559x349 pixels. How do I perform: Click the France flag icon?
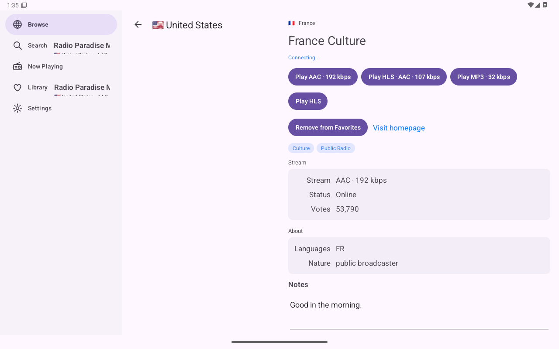(x=291, y=23)
